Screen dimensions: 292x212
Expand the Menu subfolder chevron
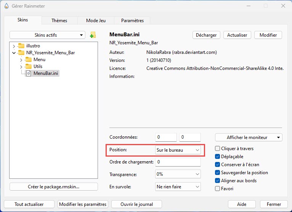coord(21,60)
